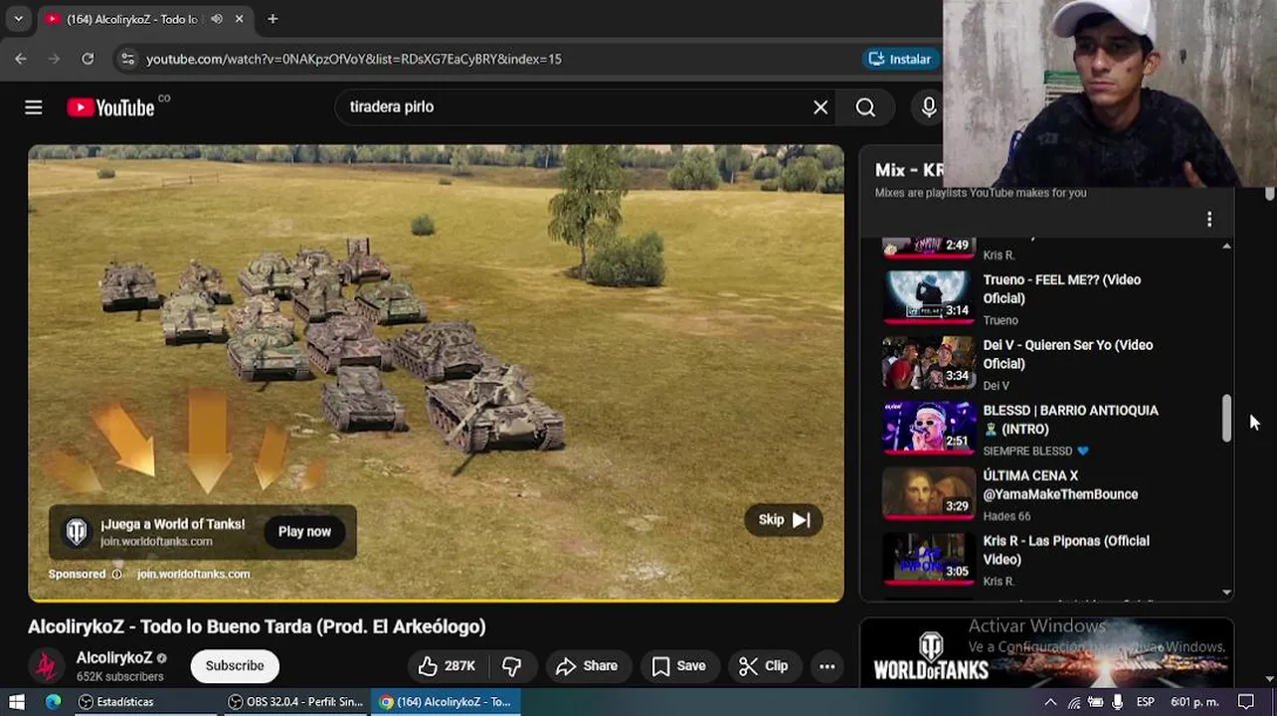1277x716 pixels.
Task: Go back in browser
Action: (21, 59)
